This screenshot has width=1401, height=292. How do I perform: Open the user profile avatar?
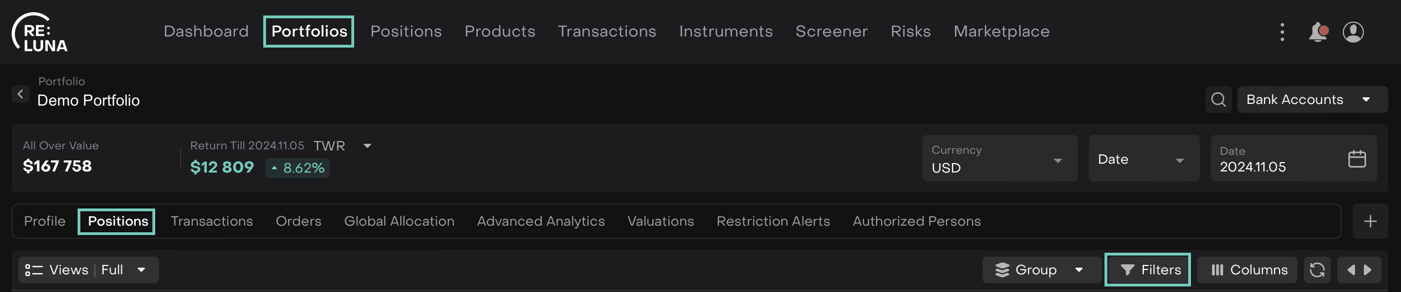(x=1353, y=32)
